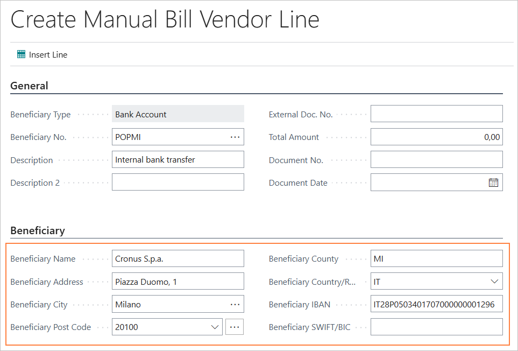Open Beneficiary City lookup ellipsis

tap(235, 305)
